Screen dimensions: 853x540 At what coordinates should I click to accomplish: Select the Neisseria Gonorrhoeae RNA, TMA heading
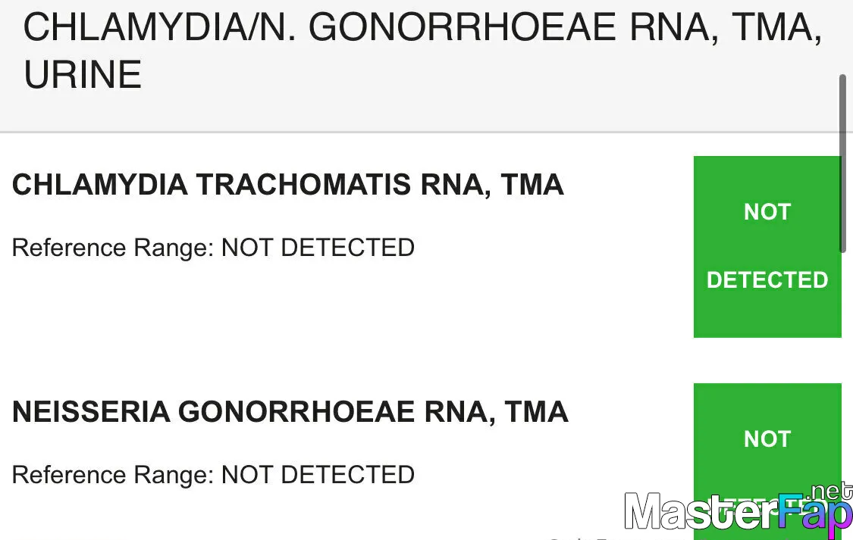click(x=290, y=412)
